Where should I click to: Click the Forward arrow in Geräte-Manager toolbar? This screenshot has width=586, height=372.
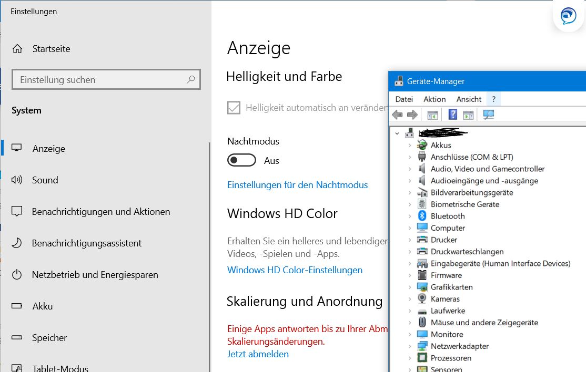pyautogui.click(x=412, y=115)
